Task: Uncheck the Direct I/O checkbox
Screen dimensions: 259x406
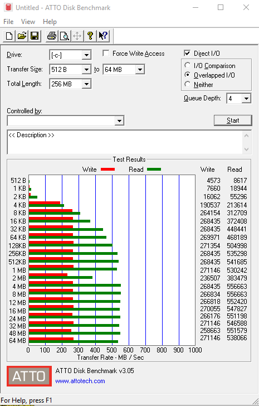Action: click(x=187, y=54)
